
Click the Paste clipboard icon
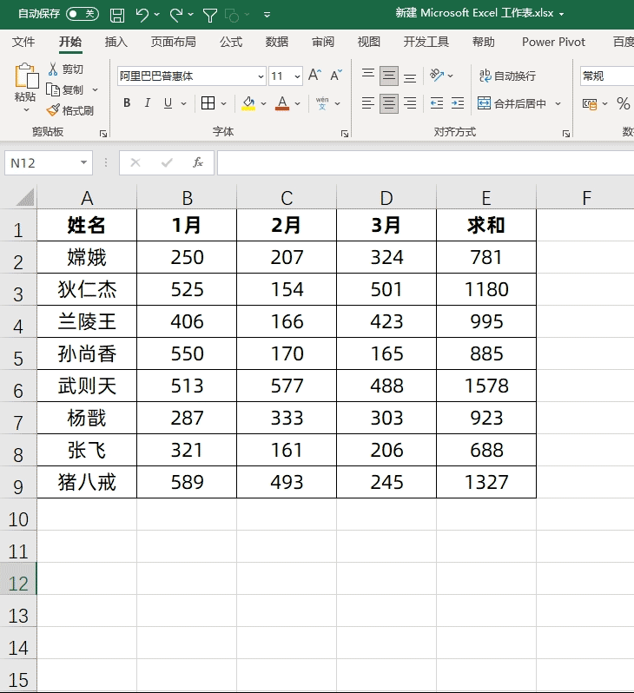pyautogui.click(x=26, y=76)
